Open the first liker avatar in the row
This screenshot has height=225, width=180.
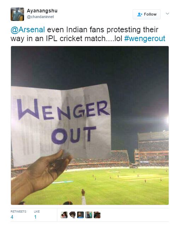[x=64, y=215]
